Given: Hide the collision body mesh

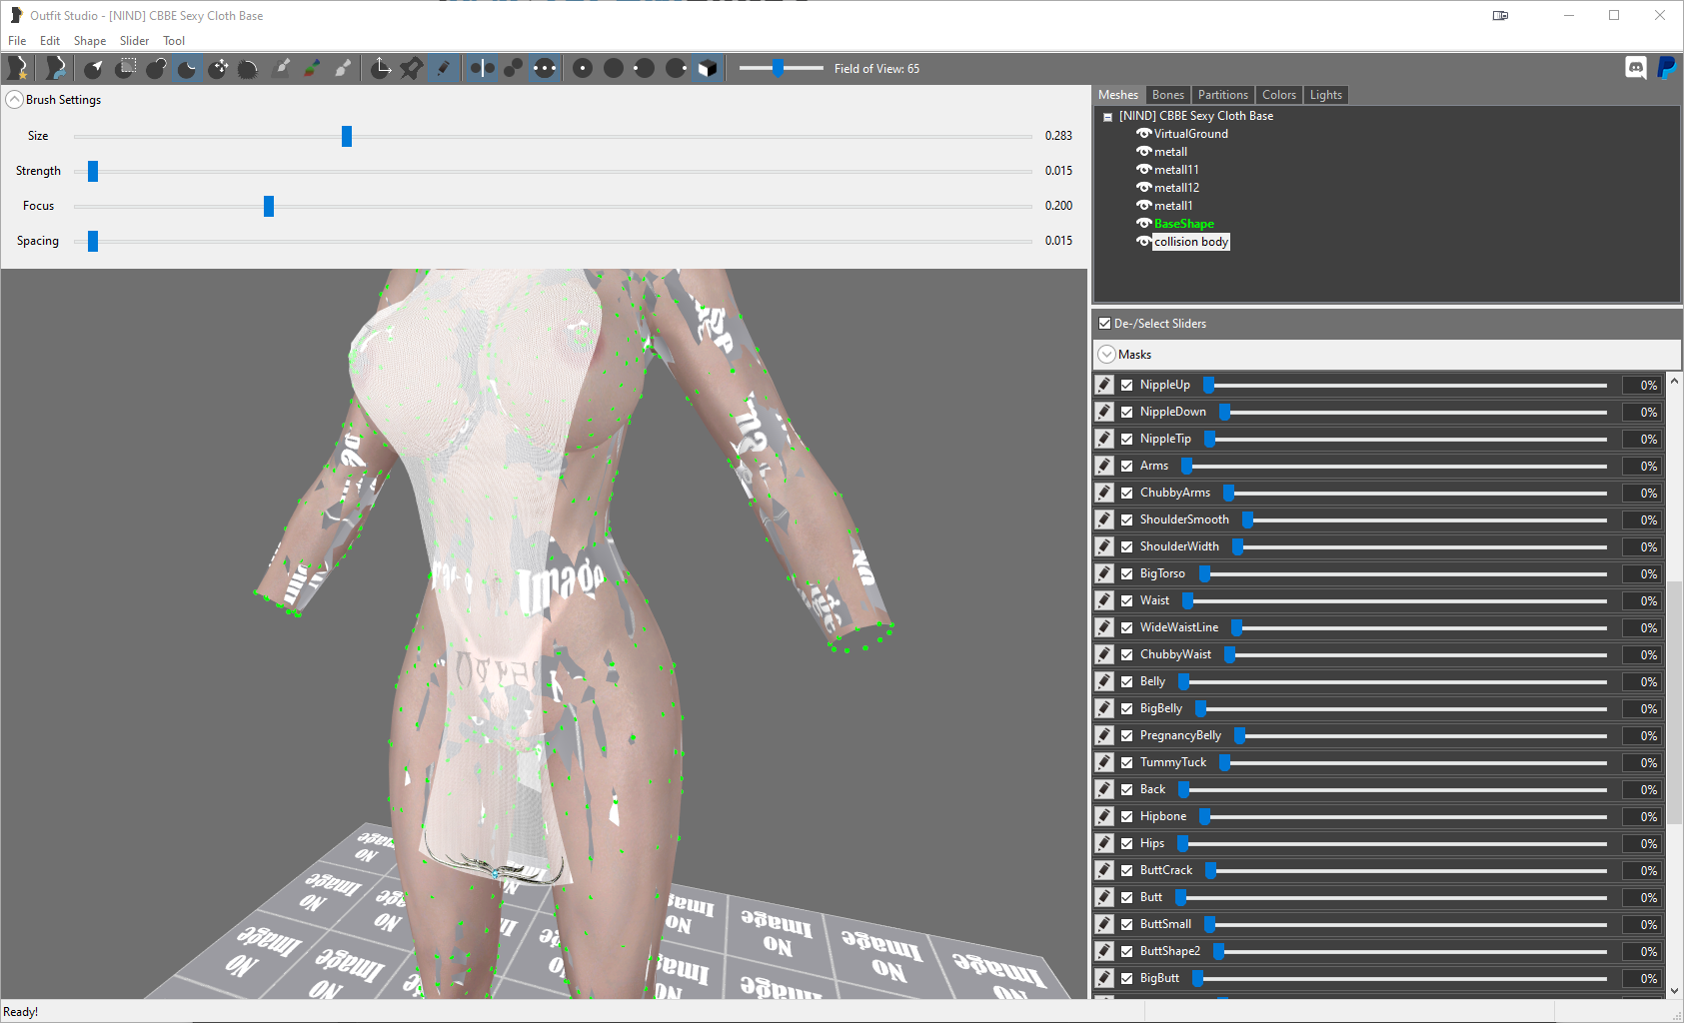Looking at the screenshot, I should [x=1144, y=242].
